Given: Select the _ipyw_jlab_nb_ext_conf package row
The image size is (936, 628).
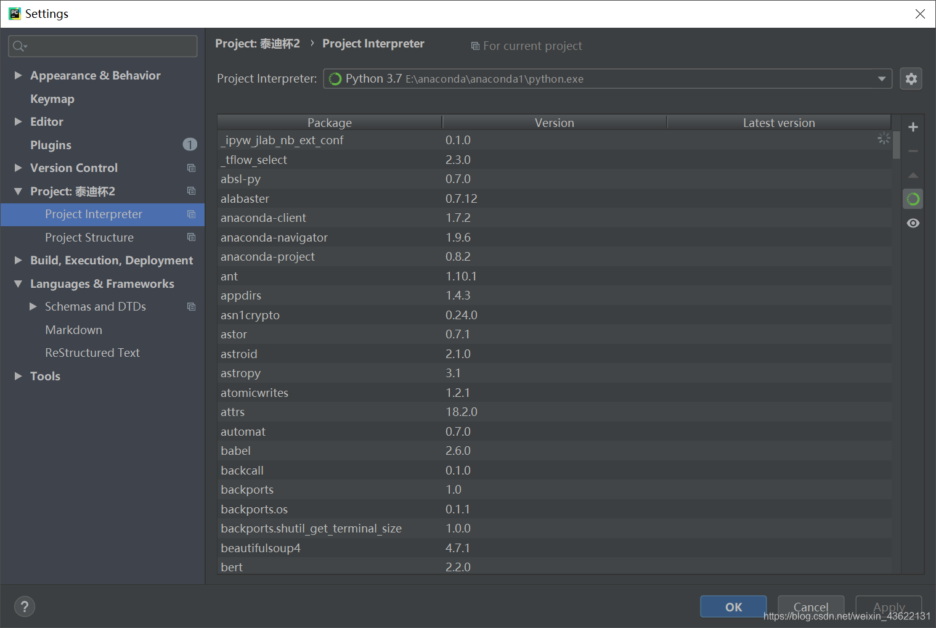Looking at the screenshot, I should pos(555,140).
